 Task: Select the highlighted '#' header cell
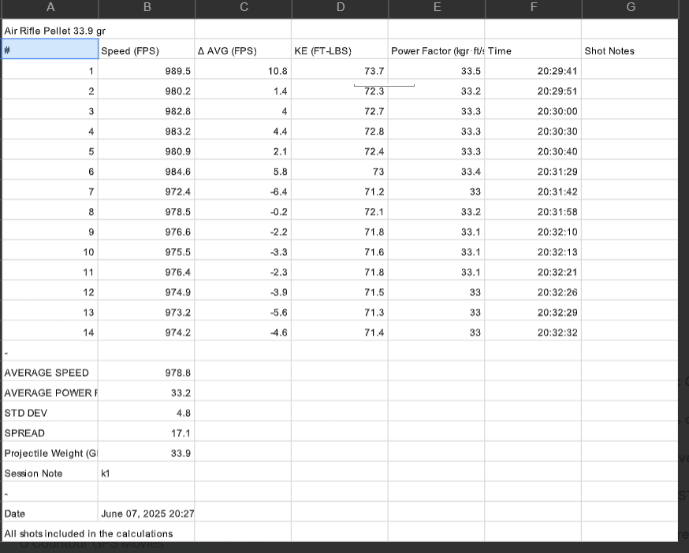(50, 49)
